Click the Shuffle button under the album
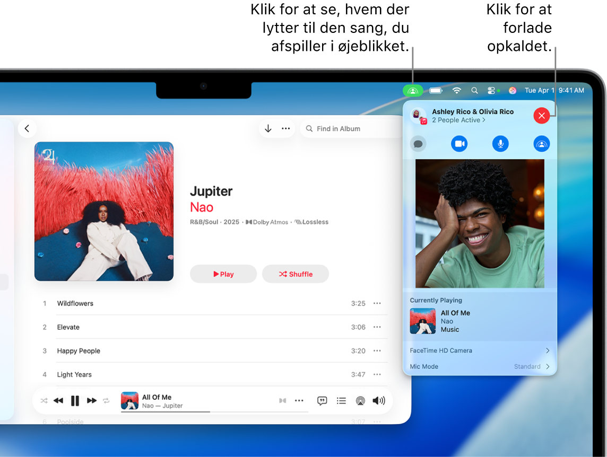 tap(296, 274)
